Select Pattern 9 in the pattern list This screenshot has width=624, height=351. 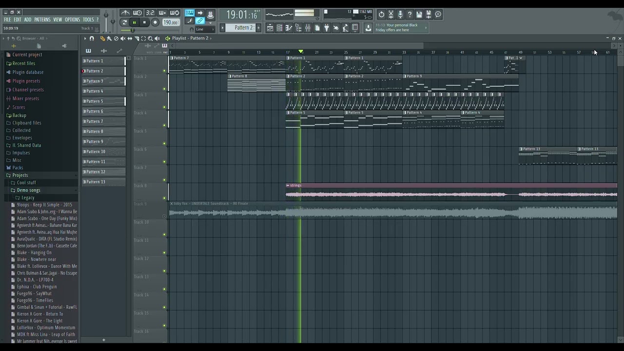(x=103, y=141)
